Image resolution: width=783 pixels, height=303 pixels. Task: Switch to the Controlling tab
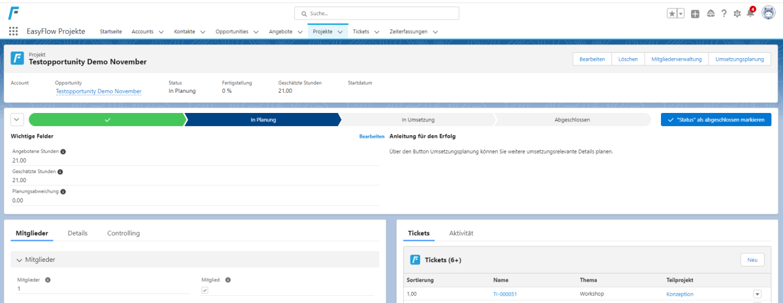[x=123, y=233]
